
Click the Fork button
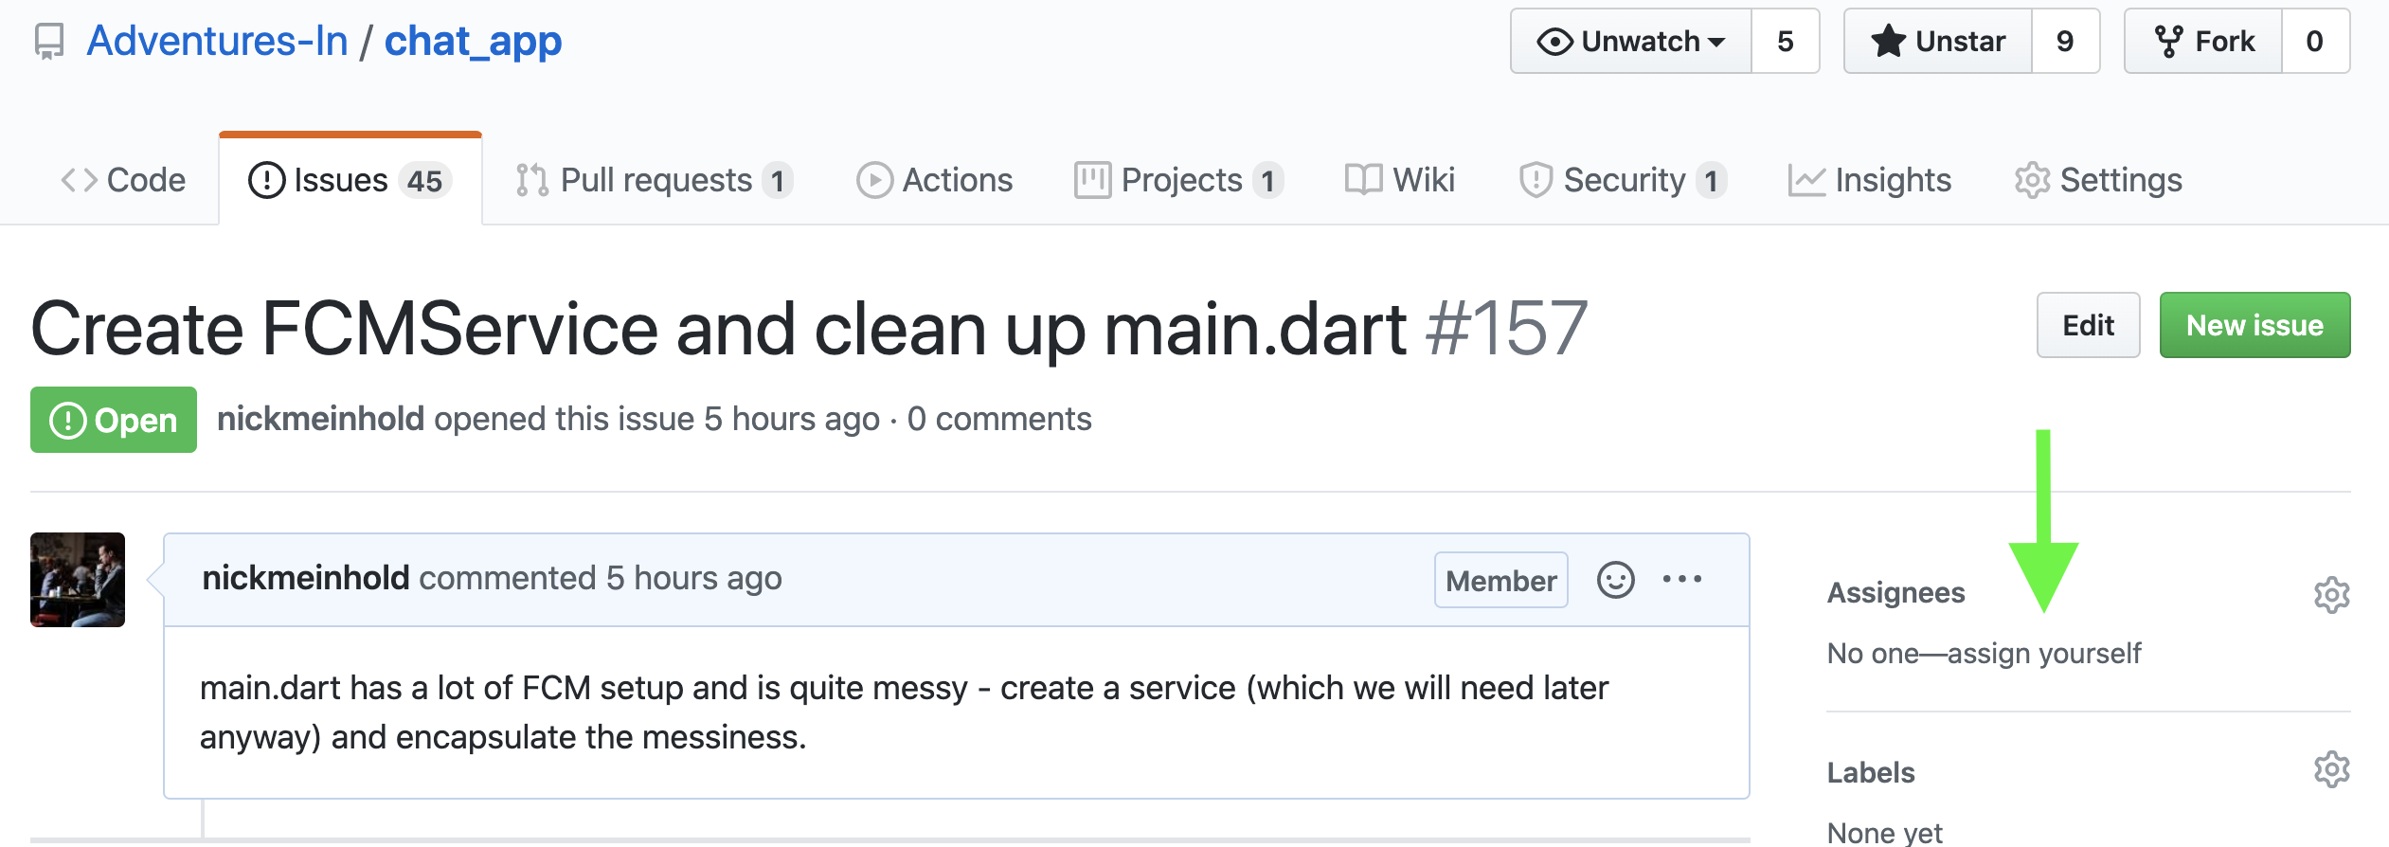tap(2203, 42)
